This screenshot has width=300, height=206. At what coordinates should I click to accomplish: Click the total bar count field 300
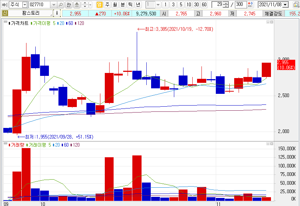[x=241, y=4]
